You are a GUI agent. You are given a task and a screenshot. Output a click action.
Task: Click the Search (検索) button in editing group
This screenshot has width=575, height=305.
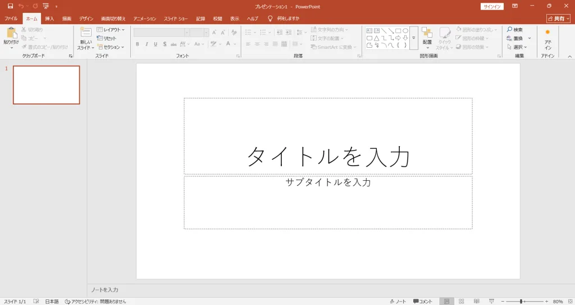(x=514, y=30)
